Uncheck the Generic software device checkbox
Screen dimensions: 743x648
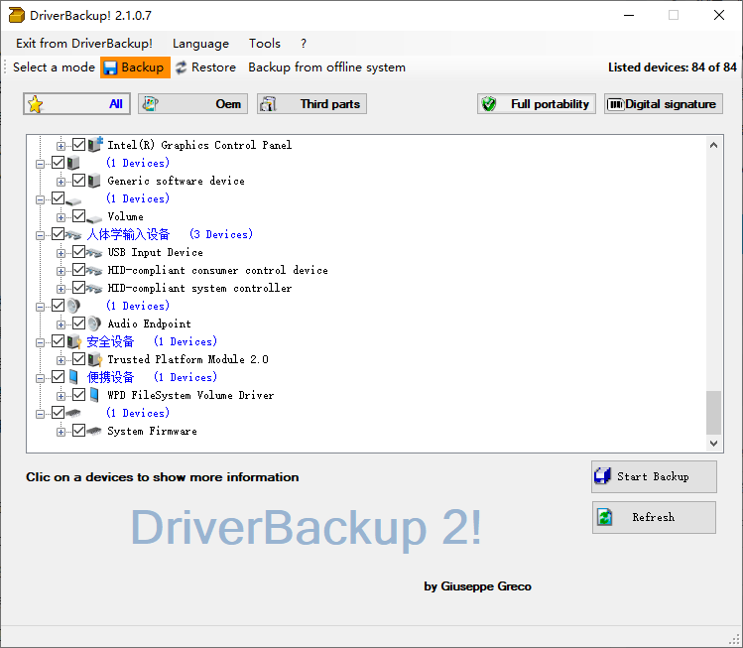point(78,181)
